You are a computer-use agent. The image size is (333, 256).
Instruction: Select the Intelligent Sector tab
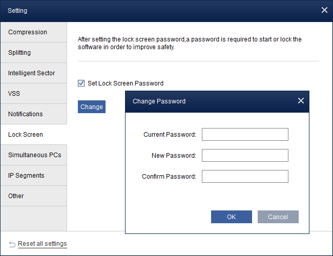point(33,73)
